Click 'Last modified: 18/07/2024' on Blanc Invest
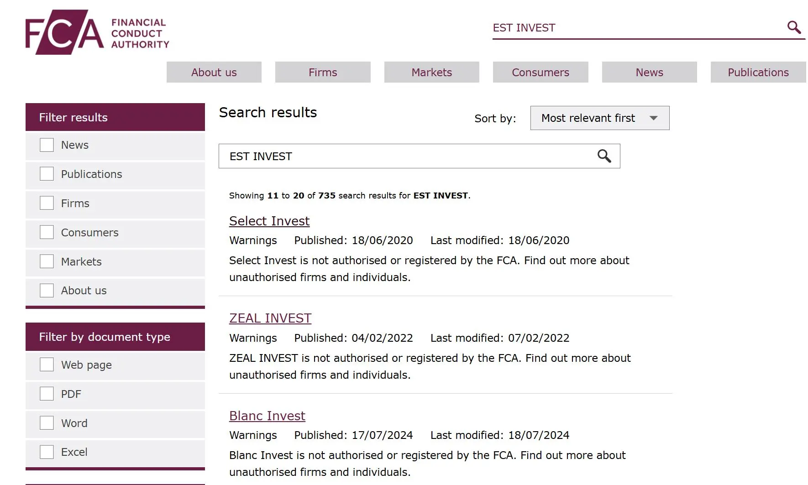The width and height of the screenshot is (808, 485). (x=500, y=435)
